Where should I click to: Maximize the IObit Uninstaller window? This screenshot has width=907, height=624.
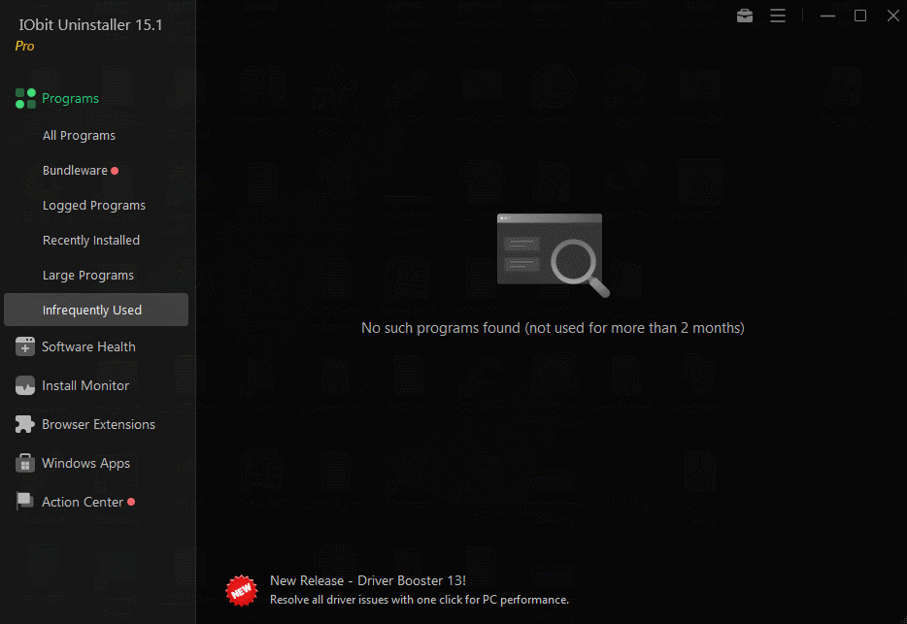click(x=860, y=16)
